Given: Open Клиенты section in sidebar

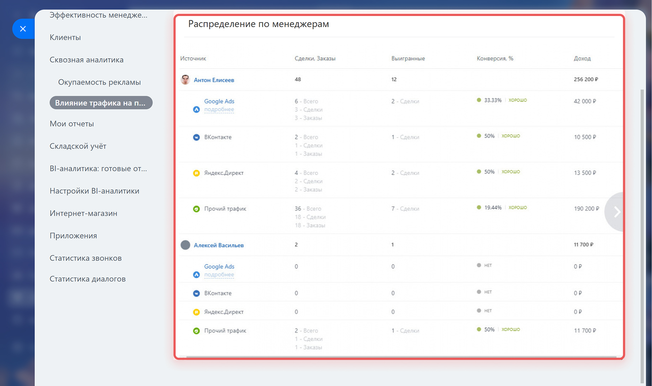Looking at the screenshot, I should click(x=65, y=37).
